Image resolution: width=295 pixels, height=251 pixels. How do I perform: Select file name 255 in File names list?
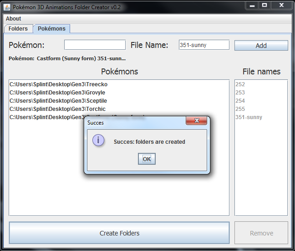[x=261, y=109]
